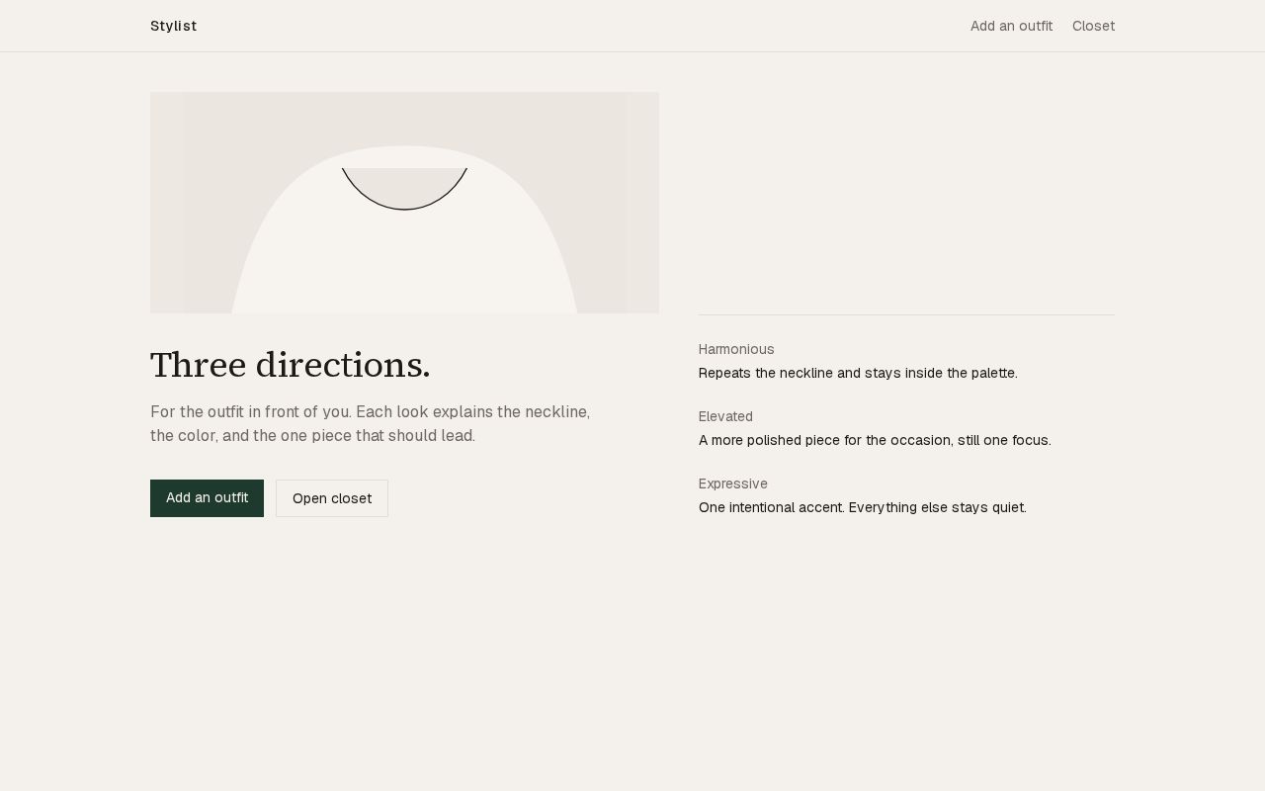This screenshot has height=791, width=1265.
Task: Click the One intentional accent description
Action: coord(863,507)
